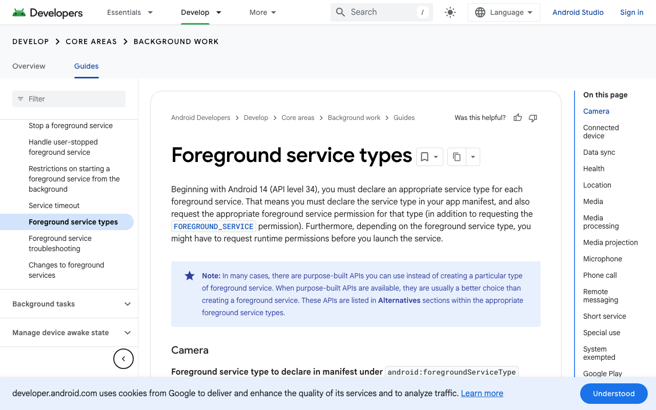Jump to Data sync section

[599, 152]
